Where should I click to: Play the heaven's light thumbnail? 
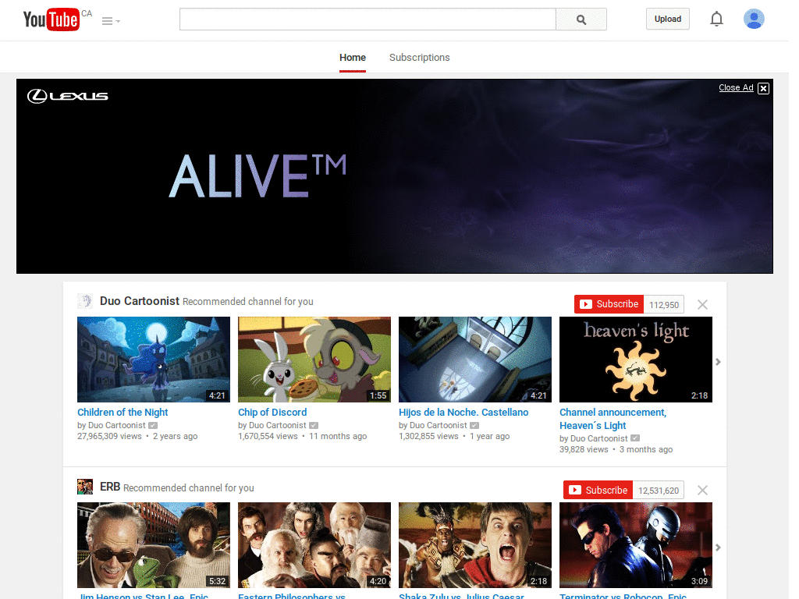point(636,360)
